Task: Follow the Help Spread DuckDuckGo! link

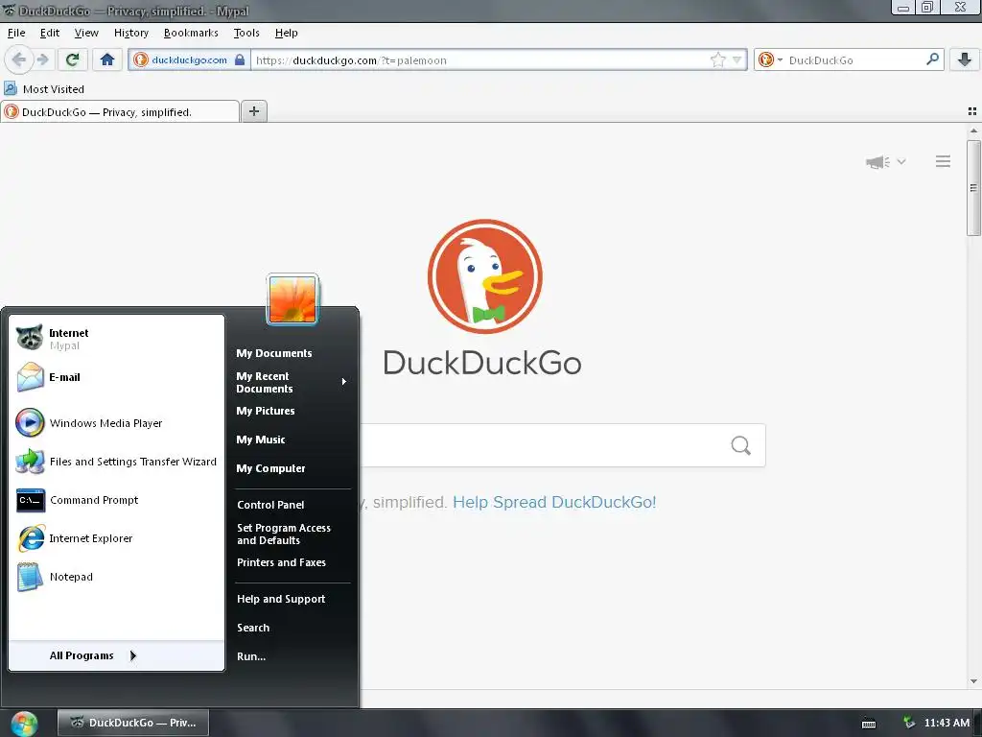Action: click(554, 502)
